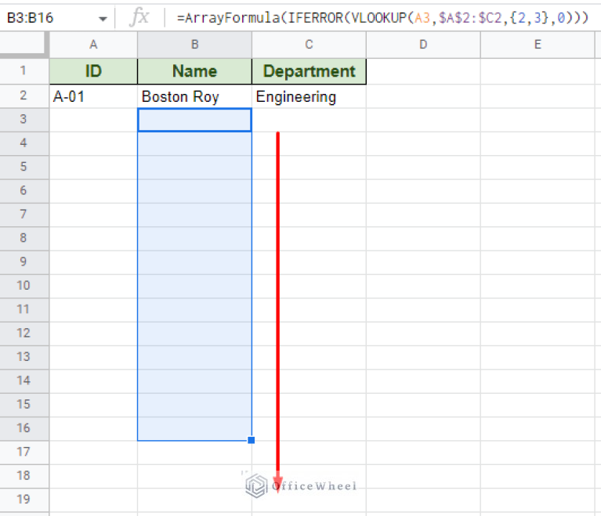
Task: Open the Name box dropdown arrow
Action: click(103, 18)
